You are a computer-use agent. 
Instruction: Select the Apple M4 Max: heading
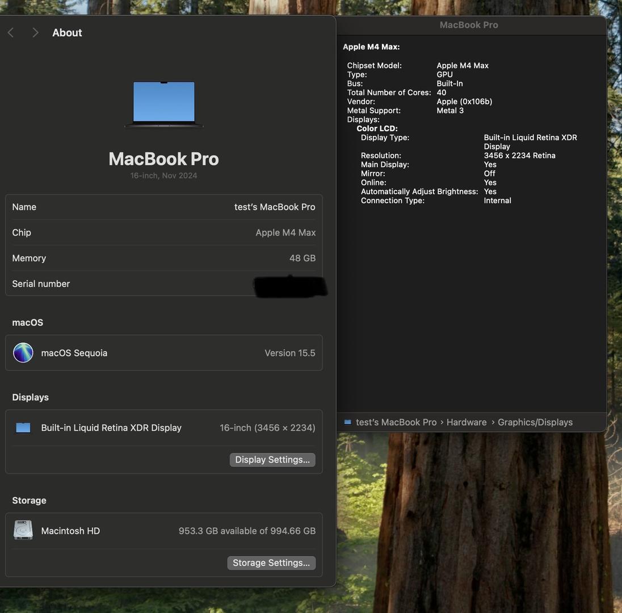pyautogui.click(x=371, y=47)
